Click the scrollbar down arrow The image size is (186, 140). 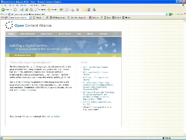[184, 135]
